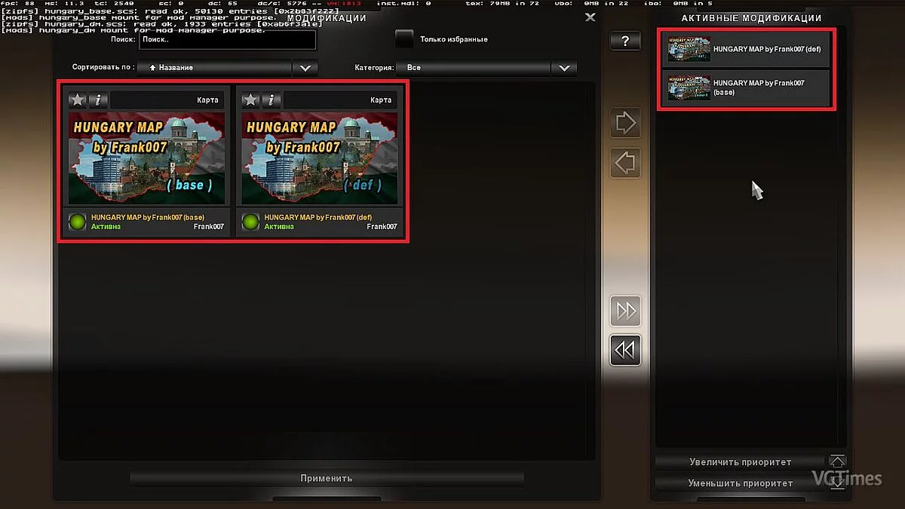The width and height of the screenshot is (905, 509).
Task: Click the double-arrow activate-all icon
Action: (x=625, y=311)
